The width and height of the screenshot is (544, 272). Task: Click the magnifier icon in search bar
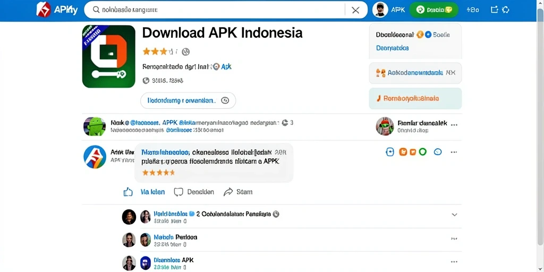pyautogui.click(x=96, y=10)
